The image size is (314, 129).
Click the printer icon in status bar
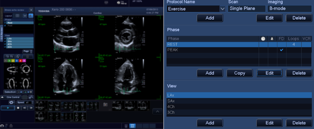coord(11,126)
